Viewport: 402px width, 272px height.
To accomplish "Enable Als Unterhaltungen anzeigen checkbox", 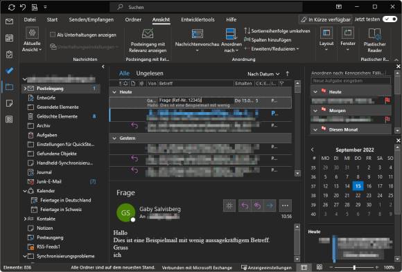I will click(x=53, y=35).
